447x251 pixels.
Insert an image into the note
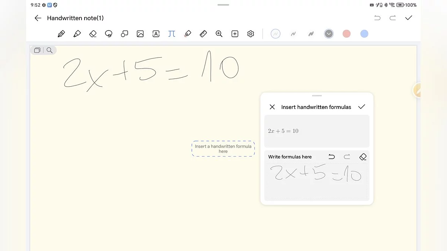(x=140, y=34)
